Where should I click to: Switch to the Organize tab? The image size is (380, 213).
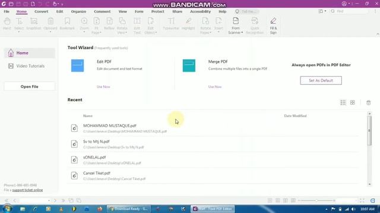pos(78,11)
